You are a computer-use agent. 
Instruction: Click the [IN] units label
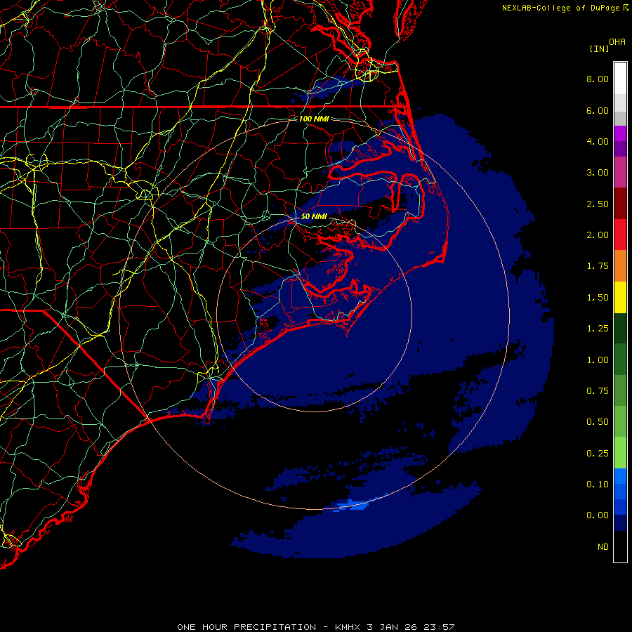pos(599,48)
